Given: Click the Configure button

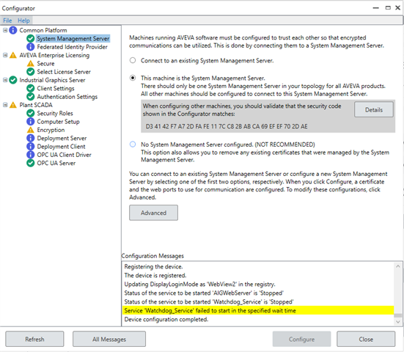Looking at the screenshot, I should (301, 339).
